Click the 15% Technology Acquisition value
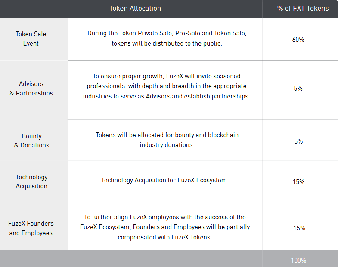 click(x=298, y=182)
